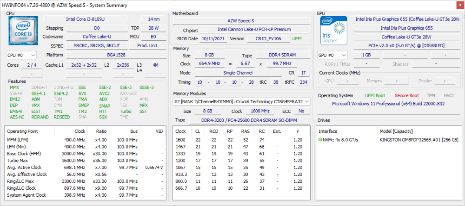Click the UEFI Boot status label
This screenshot has width=465, height=206.
pos(375,95)
